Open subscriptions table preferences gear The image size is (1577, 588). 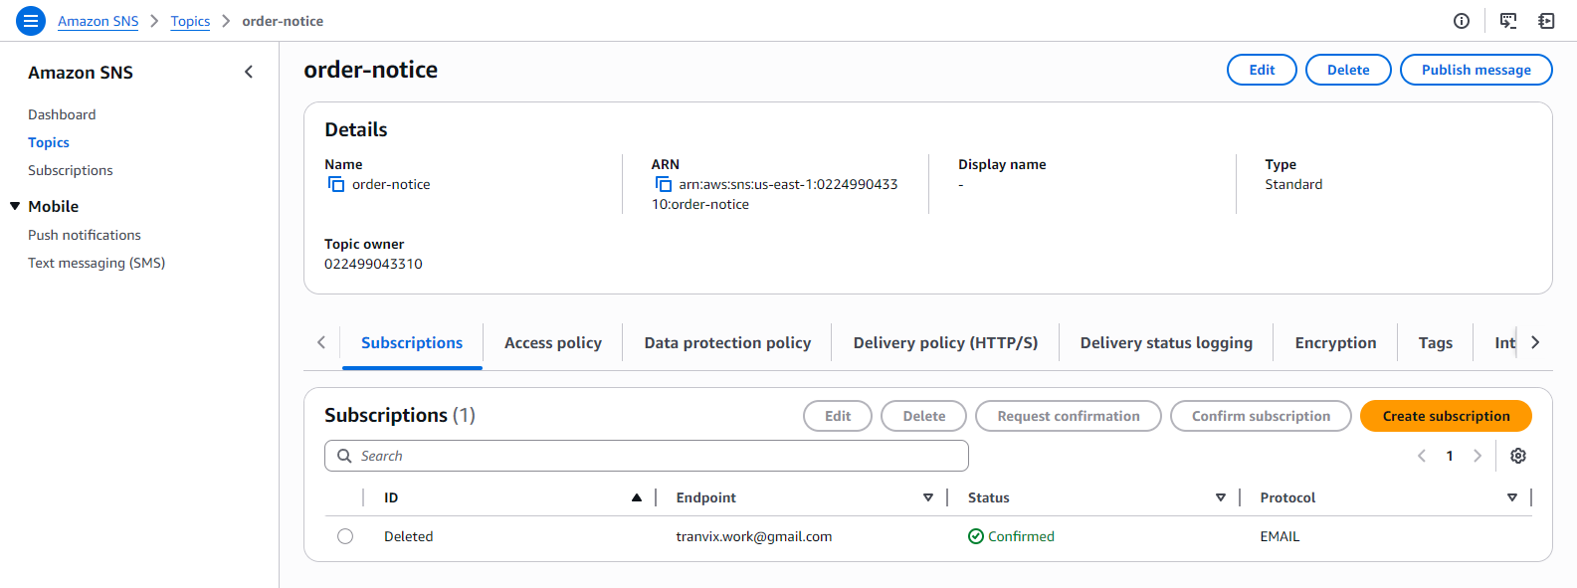coord(1518,456)
